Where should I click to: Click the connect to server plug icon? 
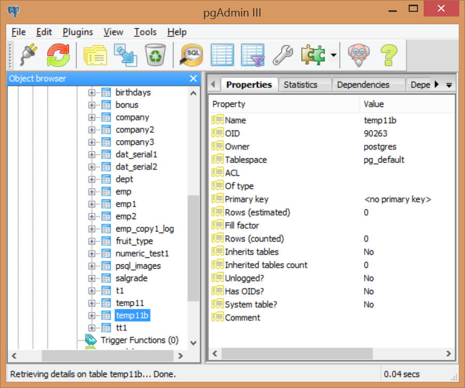(29, 55)
